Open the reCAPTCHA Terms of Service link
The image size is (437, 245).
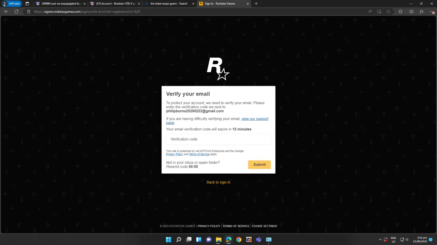tap(199, 154)
